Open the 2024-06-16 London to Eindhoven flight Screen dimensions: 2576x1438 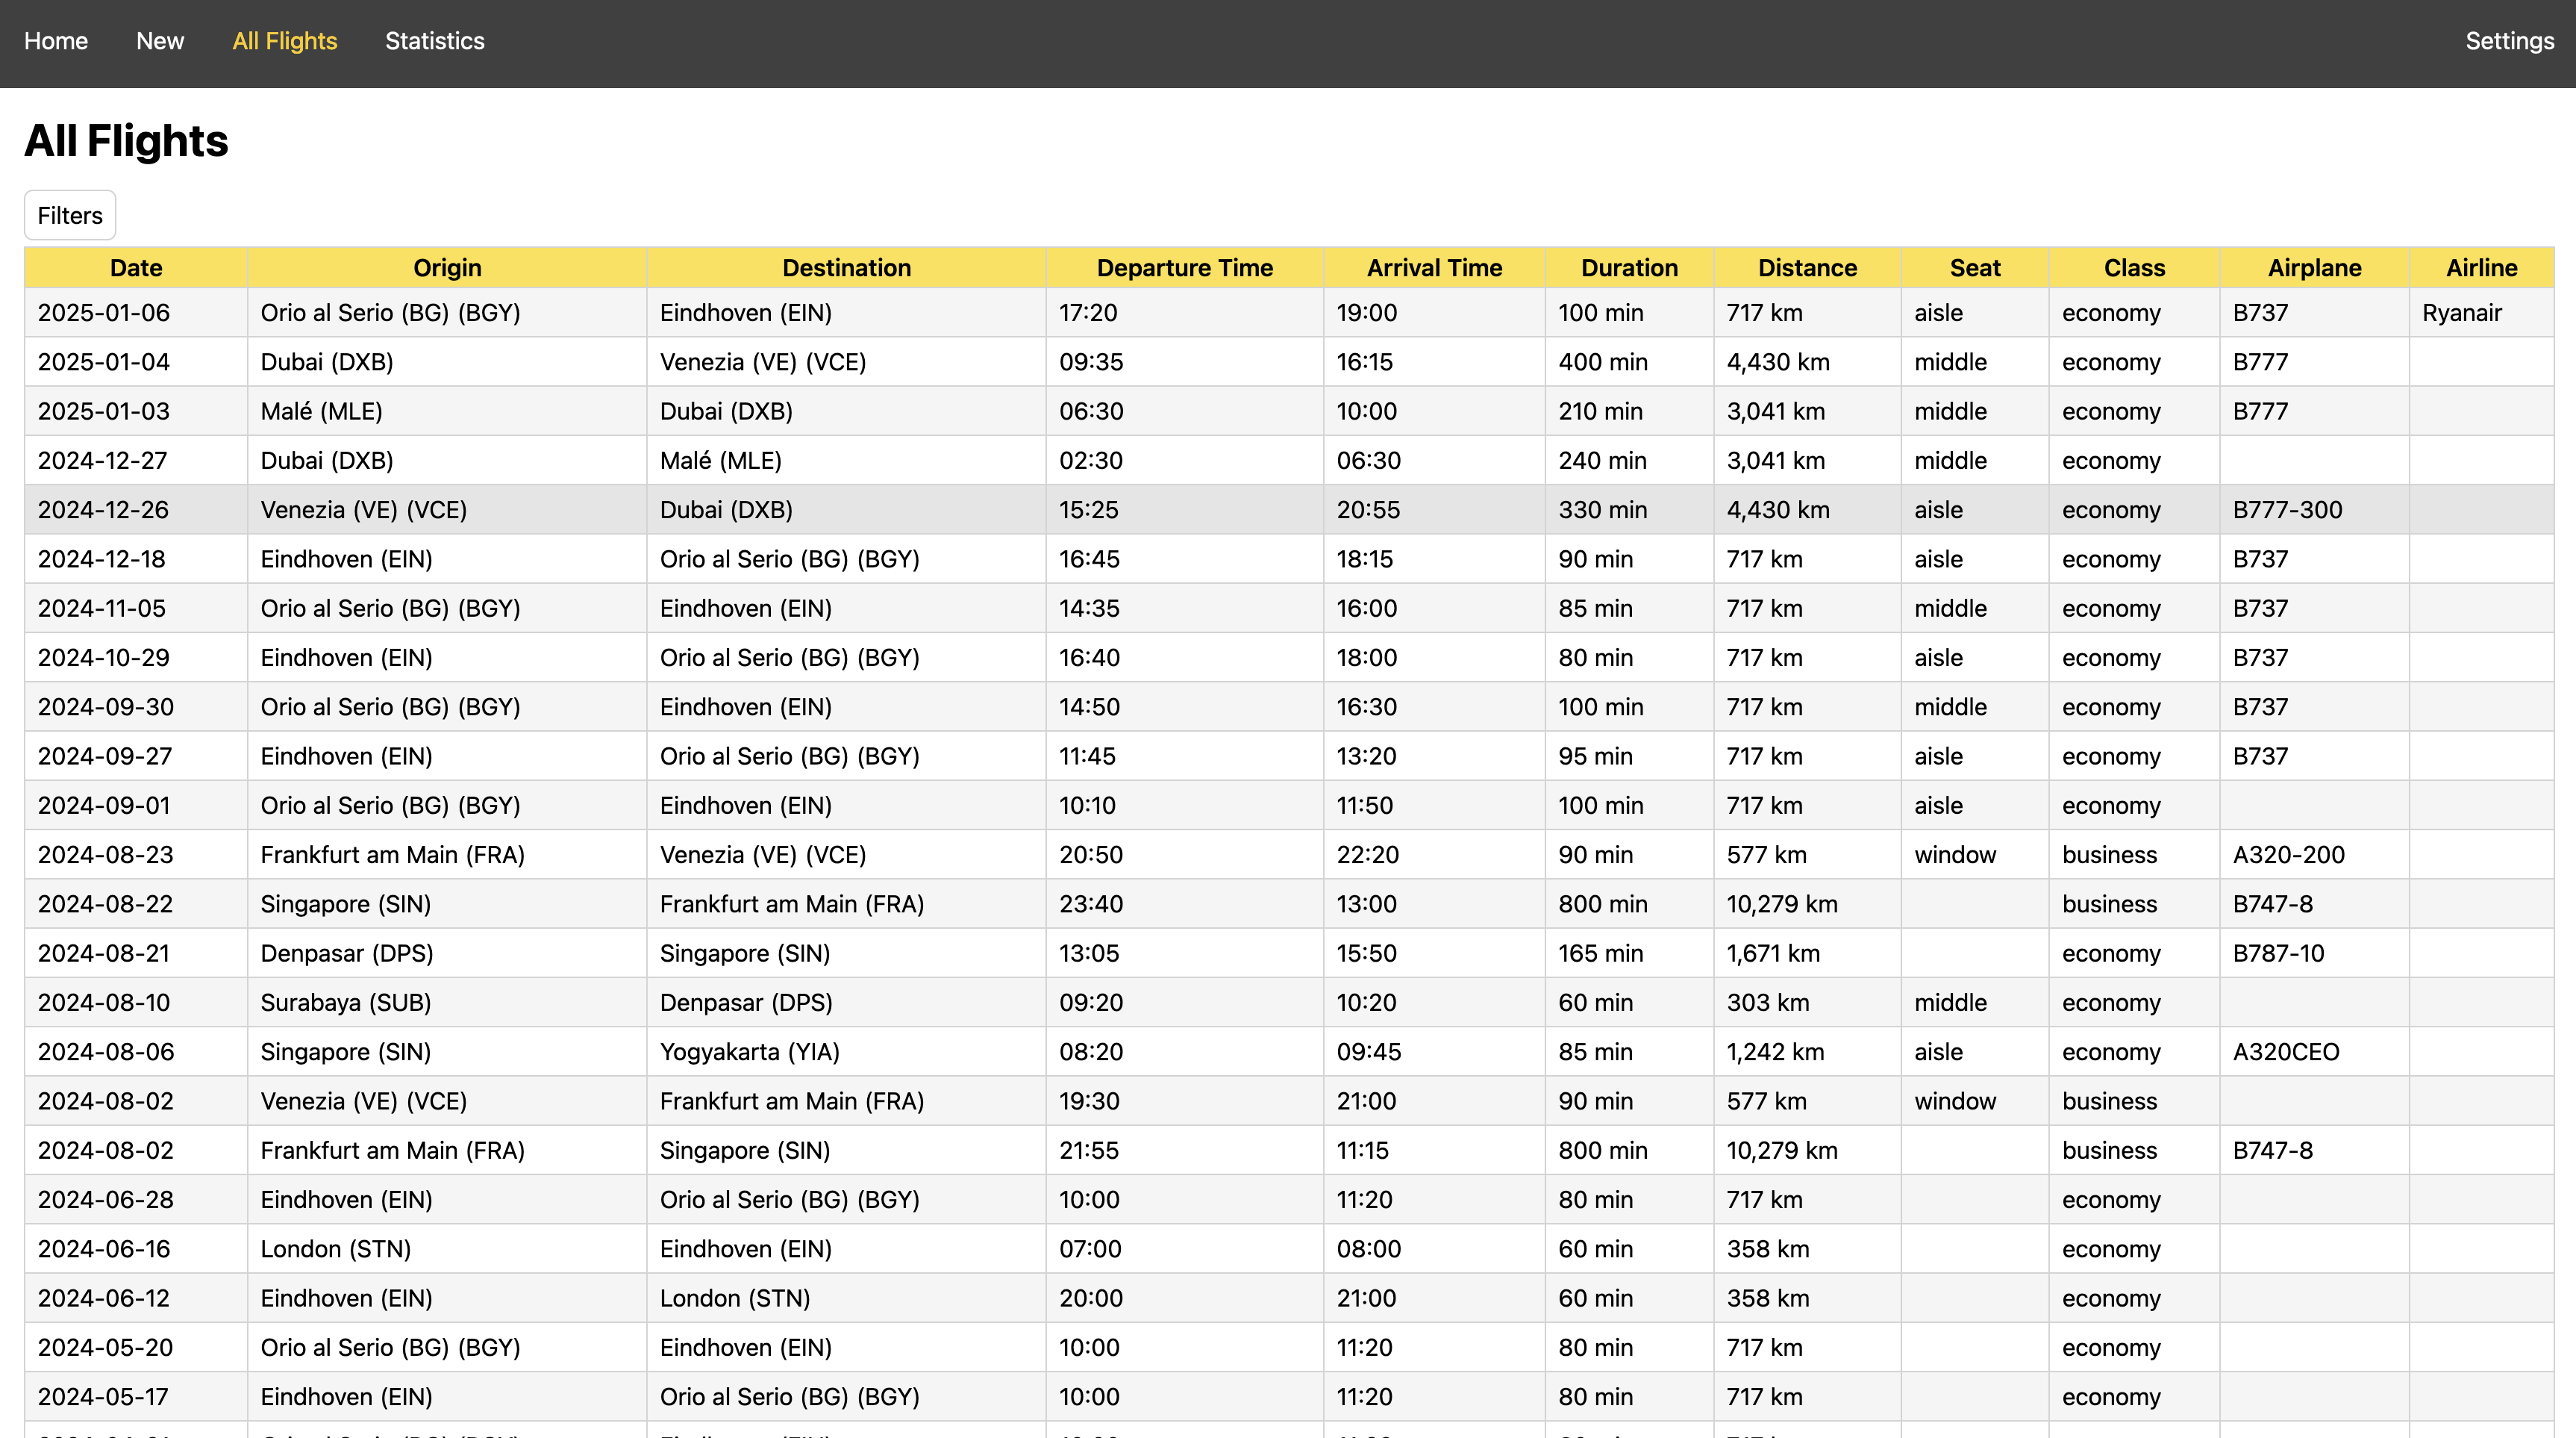point(1288,1249)
